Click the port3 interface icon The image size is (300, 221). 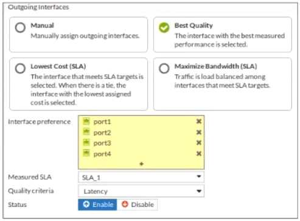(x=86, y=143)
